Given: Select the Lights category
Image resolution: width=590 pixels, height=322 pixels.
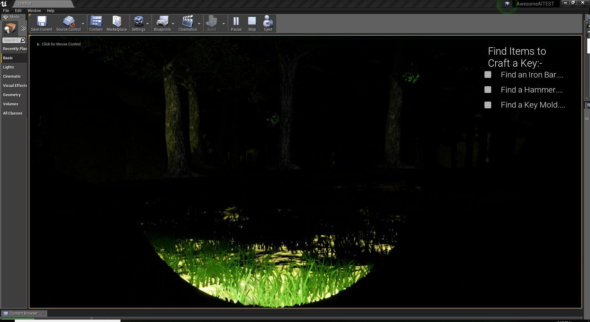Looking at the screenshot, I should (x=14, y=67).
